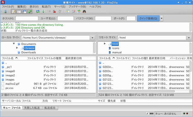
Task: Refresh the file and folder lists
Action: (x=38, y=11)
